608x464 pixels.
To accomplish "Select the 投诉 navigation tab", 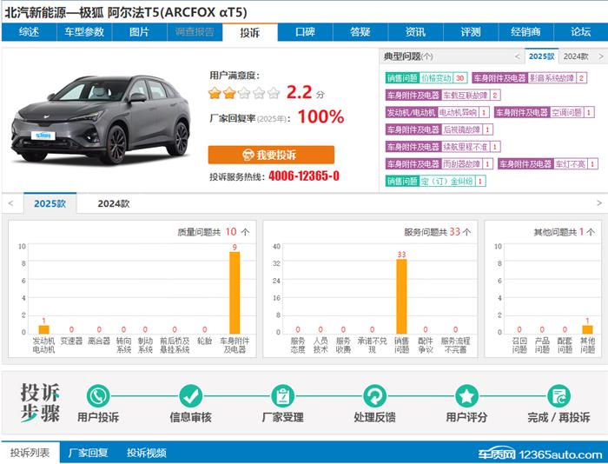I will point(250,32).
